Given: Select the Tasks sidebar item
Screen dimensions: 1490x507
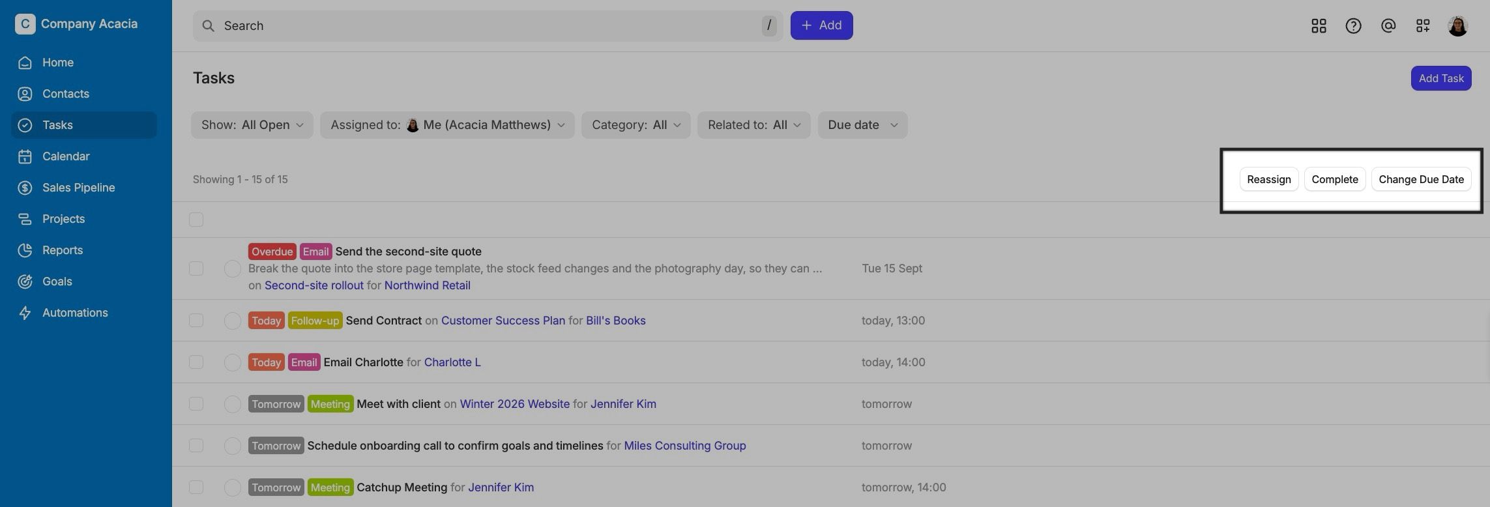Looking at the screenshot, I should pyautogui.click(x=84, y=125).
